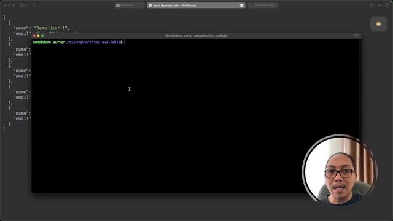393x221 pixels.
Task: Switch to the third Safari tab
Action: tap(263, 6)
